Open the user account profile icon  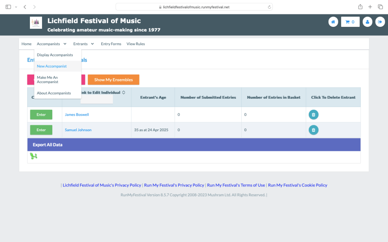[x=367, y=22]
